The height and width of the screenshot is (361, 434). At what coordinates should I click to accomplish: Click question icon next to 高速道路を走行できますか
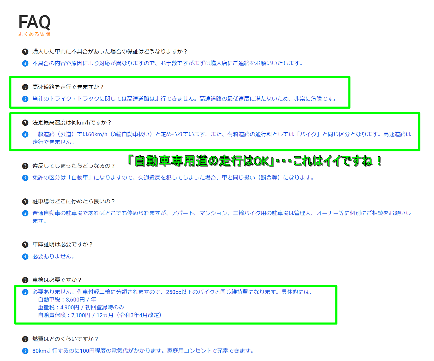point(25,87)
